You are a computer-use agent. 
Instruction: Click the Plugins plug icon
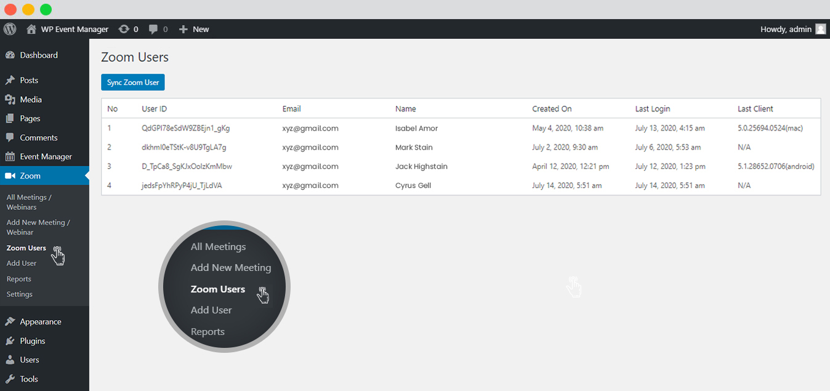click(10, 341)
